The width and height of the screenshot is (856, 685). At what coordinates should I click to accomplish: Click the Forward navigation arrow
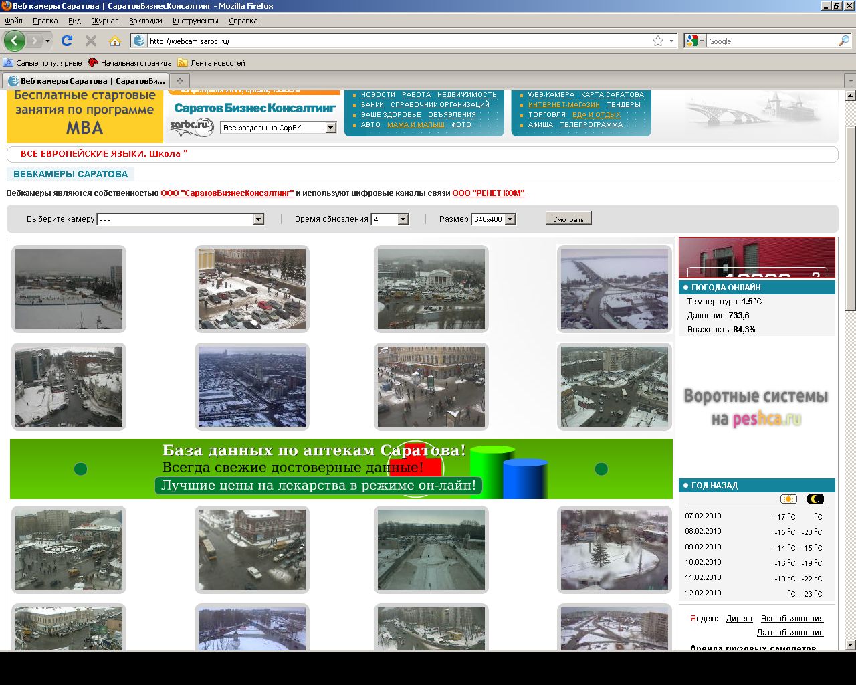click(x=35, y=41)
